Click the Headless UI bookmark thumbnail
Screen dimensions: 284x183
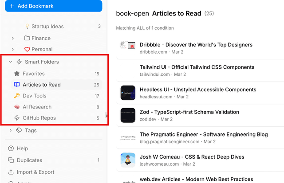(x=128, y=93)
